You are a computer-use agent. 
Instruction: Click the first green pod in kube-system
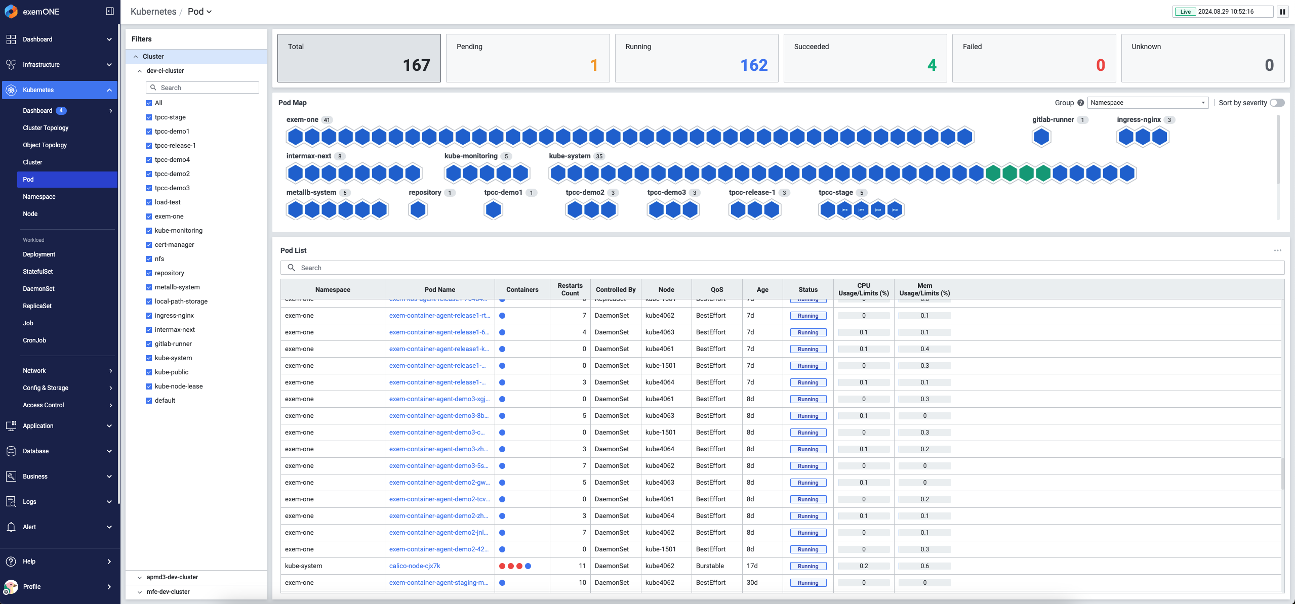993,174
